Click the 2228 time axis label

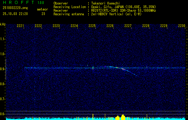(146, 26)
